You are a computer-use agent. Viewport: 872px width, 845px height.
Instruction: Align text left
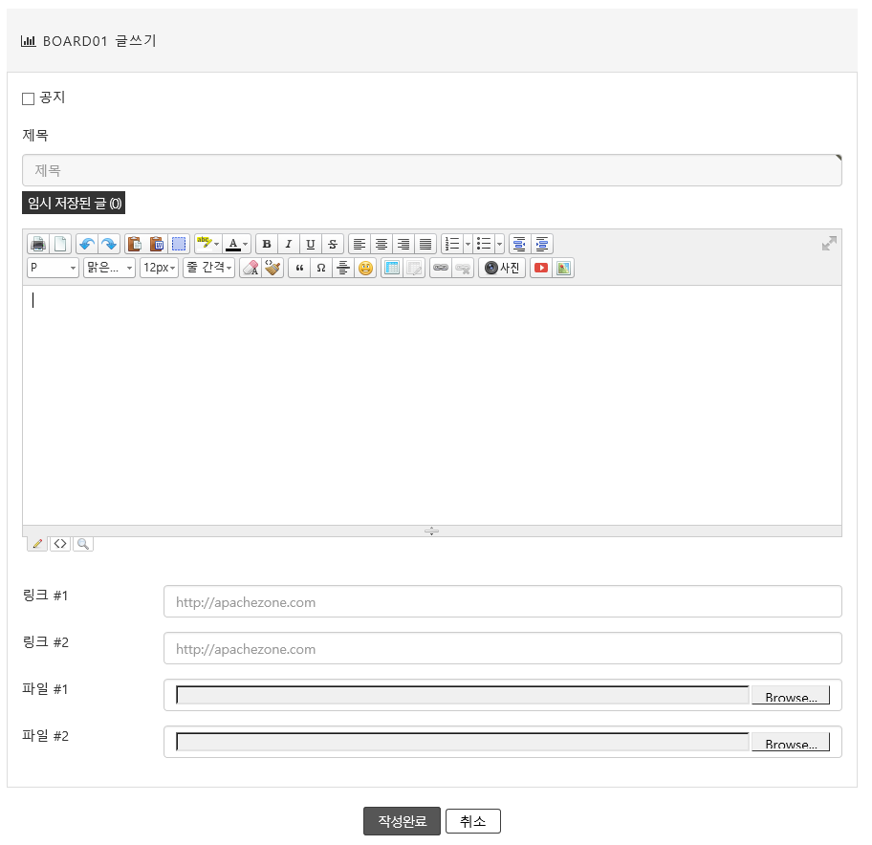(x=360, y=244)
